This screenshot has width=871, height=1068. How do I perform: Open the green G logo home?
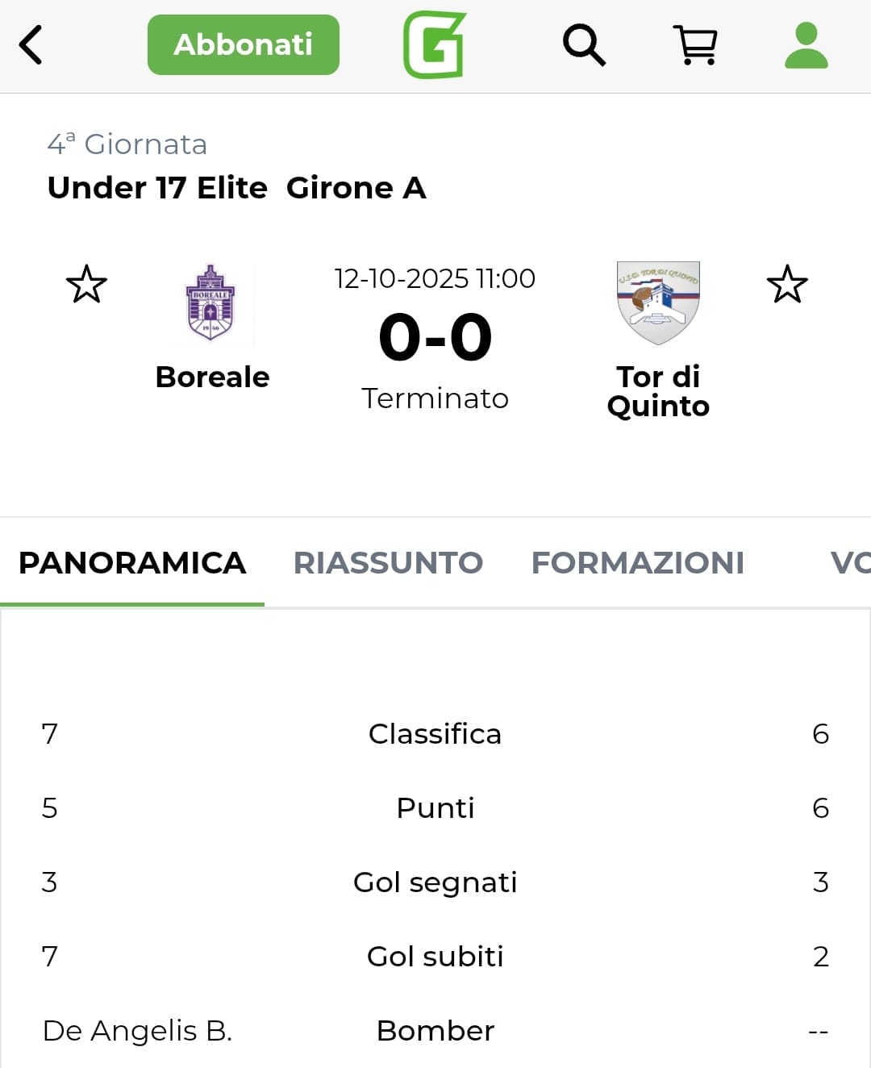435,45
